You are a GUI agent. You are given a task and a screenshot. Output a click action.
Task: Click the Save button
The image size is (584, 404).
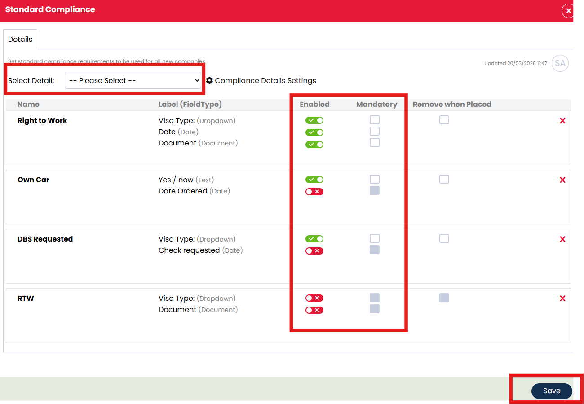point(551,391)
